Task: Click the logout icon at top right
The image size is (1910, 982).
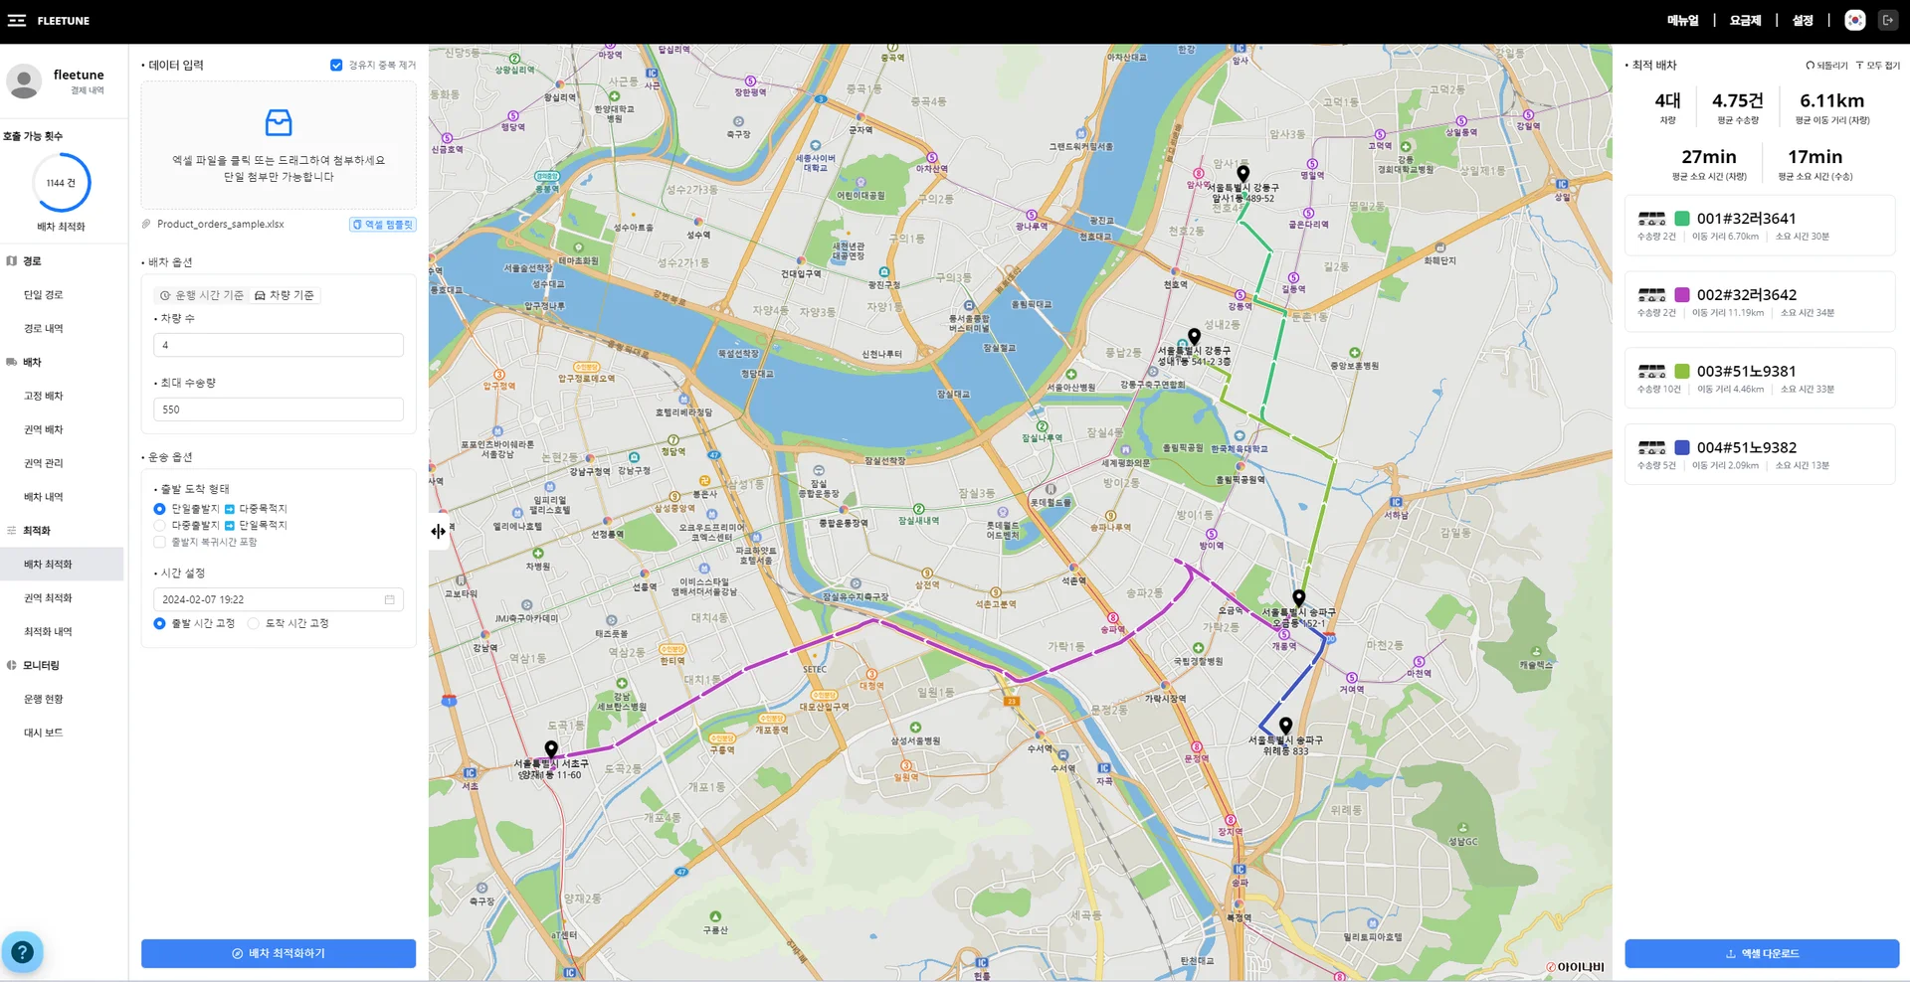Action: (1887, 20)
